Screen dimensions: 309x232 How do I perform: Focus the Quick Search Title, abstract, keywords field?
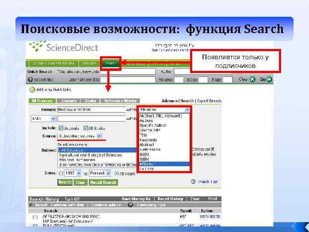point(128,71)
